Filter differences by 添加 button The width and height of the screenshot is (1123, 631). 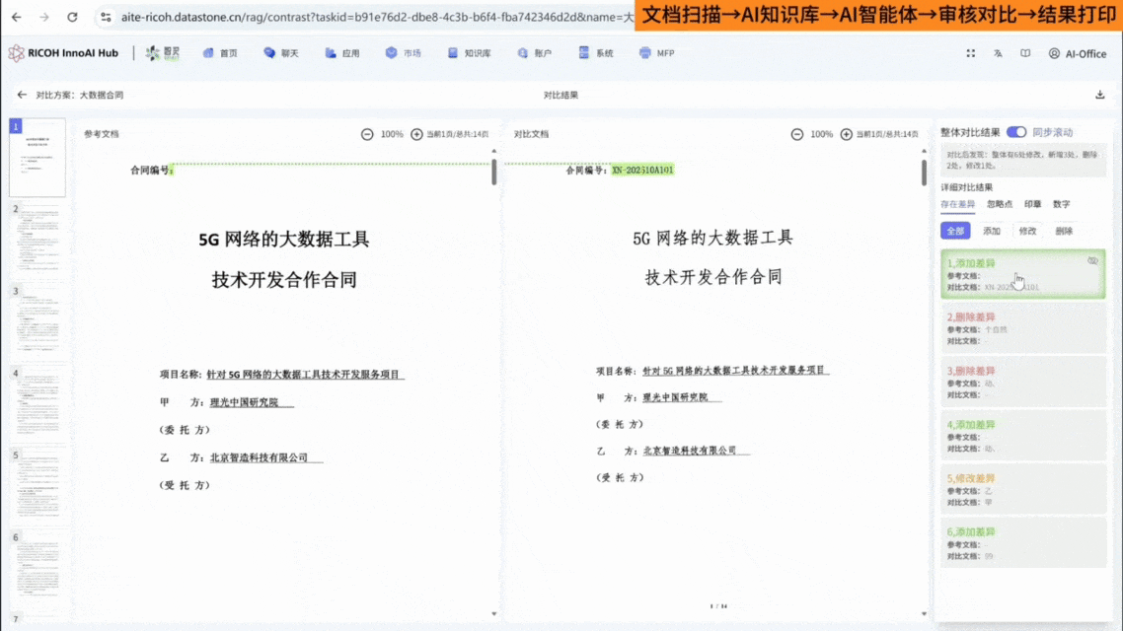tap(991, 231)
